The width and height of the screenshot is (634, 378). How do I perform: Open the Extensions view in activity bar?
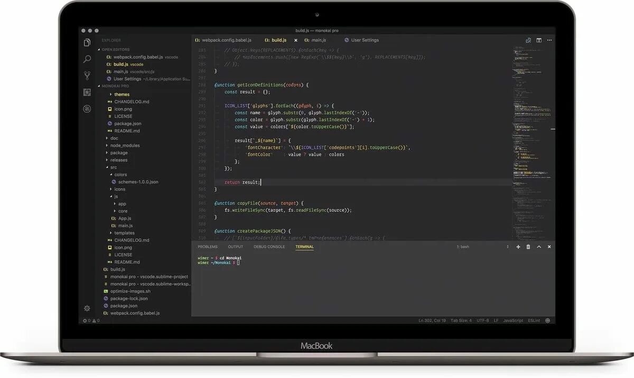87,92
